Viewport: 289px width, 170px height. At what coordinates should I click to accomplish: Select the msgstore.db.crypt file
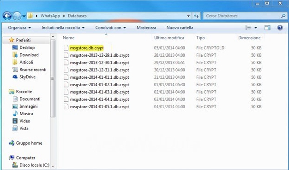pyautogui.click(x=87, y=48)
